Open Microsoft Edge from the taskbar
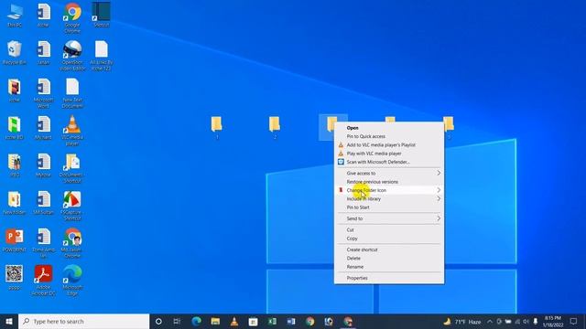This screenshot has width=586, height=329. (196, 321)
